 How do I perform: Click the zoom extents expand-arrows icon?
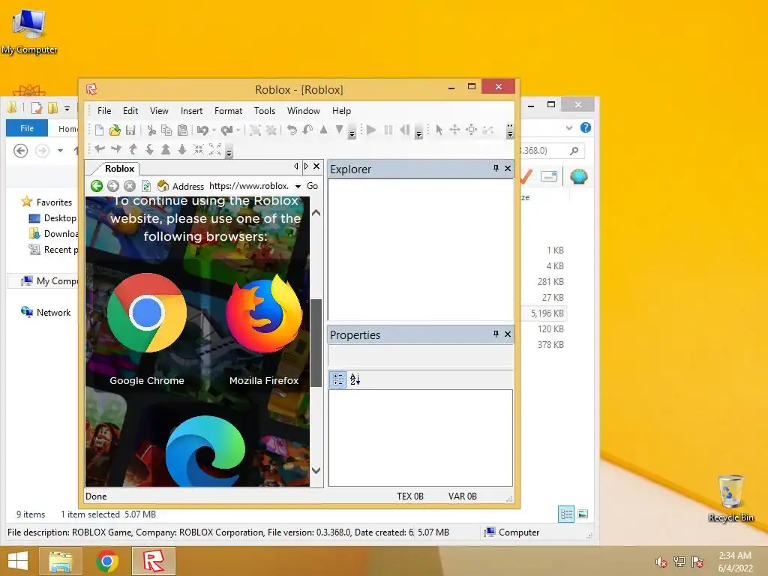215,149
